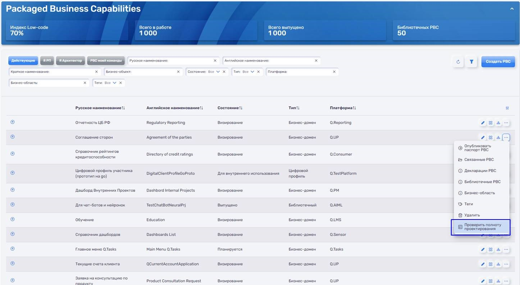Edit the Отчетность ЦБ РФ row with pencil icon
This screenshot has height=285, width=520.
(483, 123)
